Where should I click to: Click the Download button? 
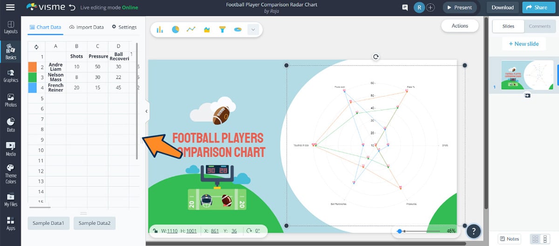click(x=503, y=7)
